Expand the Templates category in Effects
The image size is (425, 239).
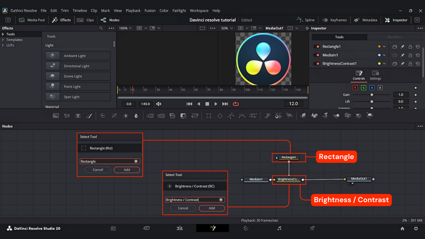[3, 40]
